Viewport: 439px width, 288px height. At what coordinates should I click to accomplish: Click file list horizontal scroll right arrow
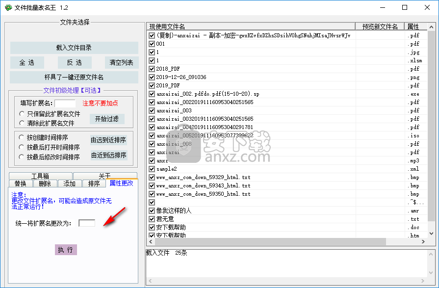point(423,241)
